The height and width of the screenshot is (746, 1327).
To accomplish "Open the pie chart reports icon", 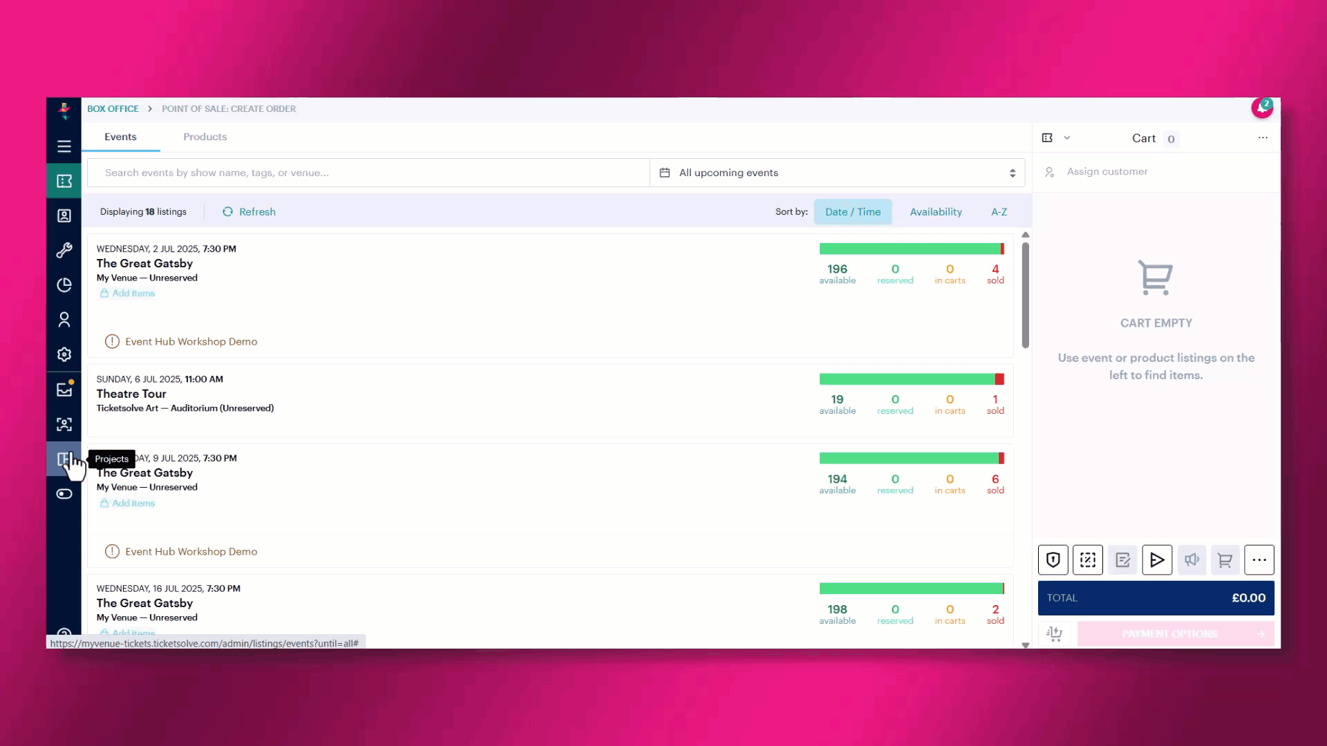I will coord(64,285).
